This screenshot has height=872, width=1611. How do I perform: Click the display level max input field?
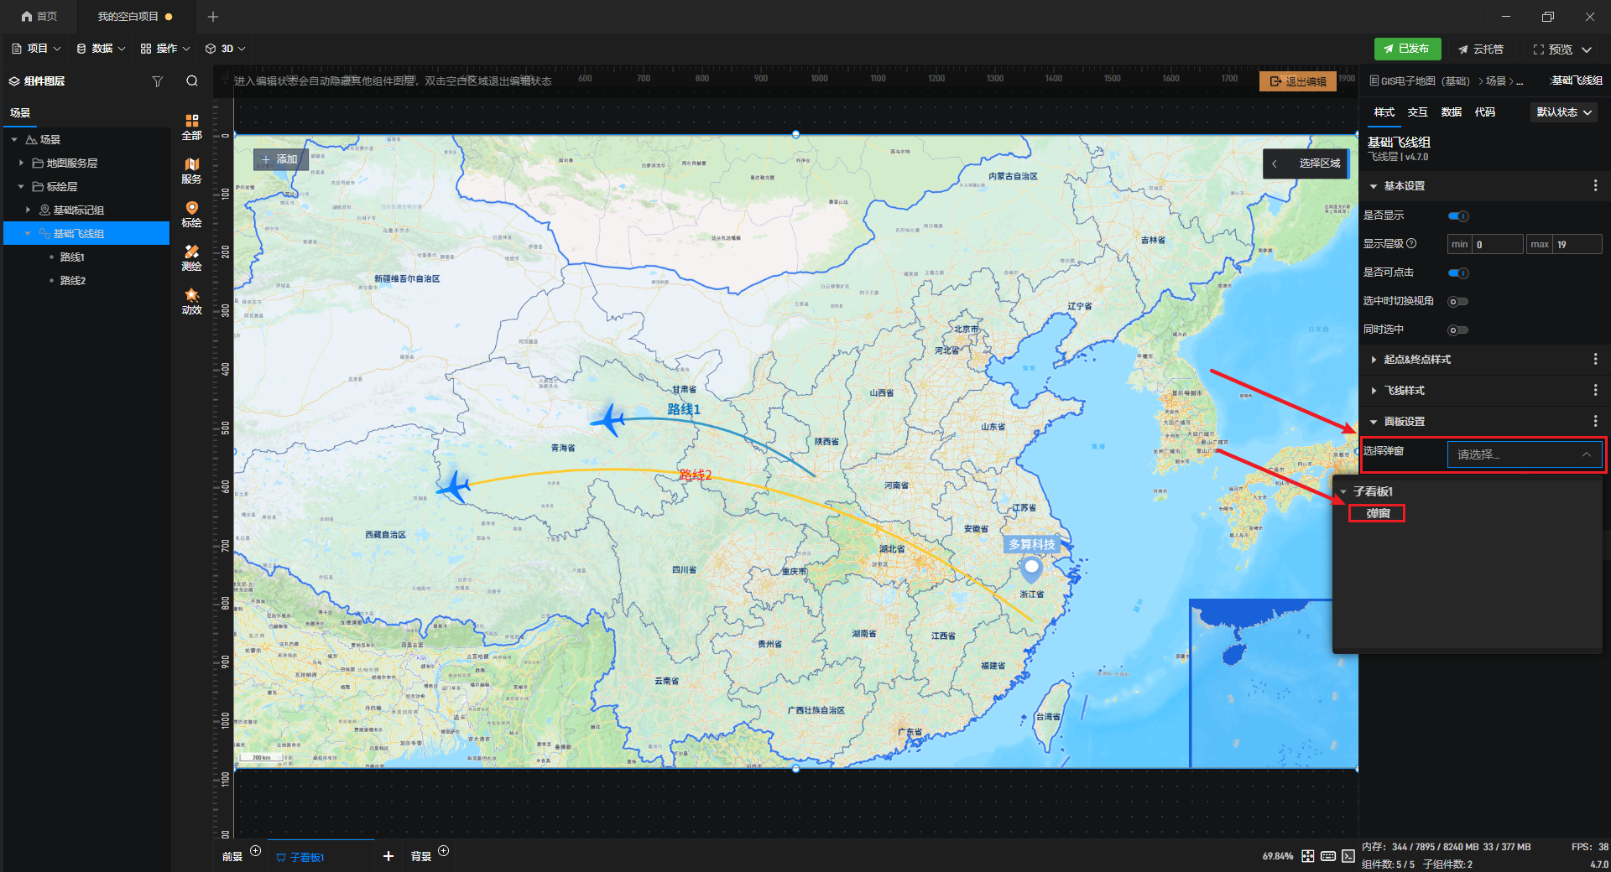tap(1577, 245)
